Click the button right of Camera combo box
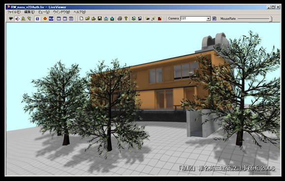 214,19
